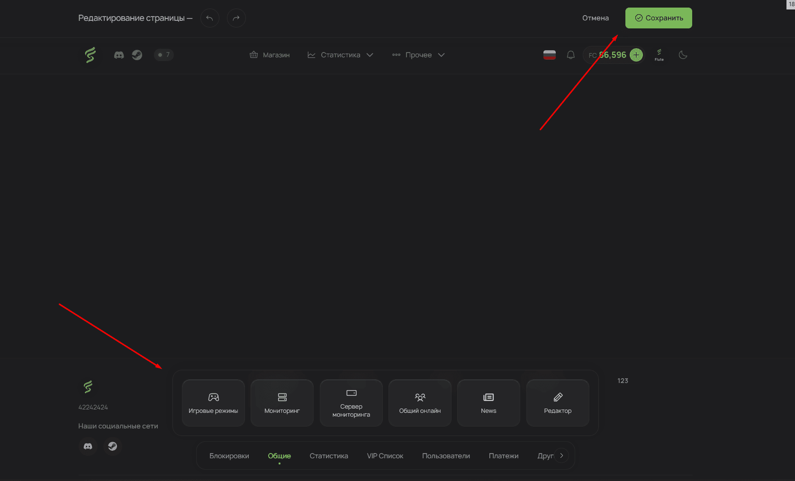Select the Flute icon

coord(659,54)
